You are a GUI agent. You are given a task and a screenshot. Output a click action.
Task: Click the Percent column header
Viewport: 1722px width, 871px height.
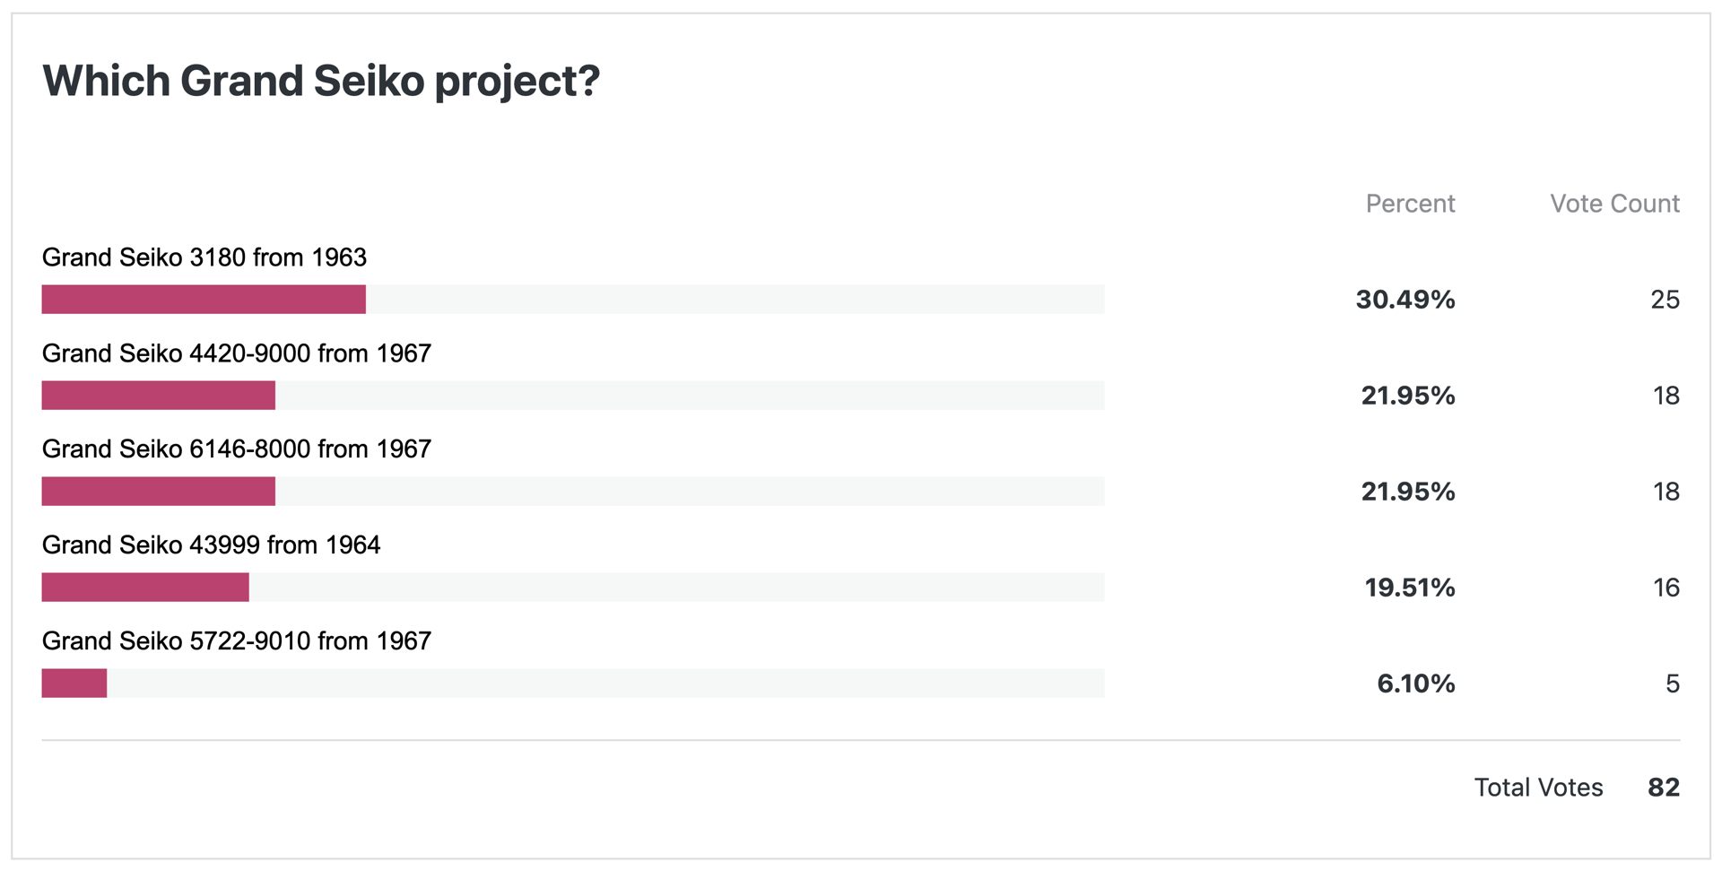(x=1411, y=204)
